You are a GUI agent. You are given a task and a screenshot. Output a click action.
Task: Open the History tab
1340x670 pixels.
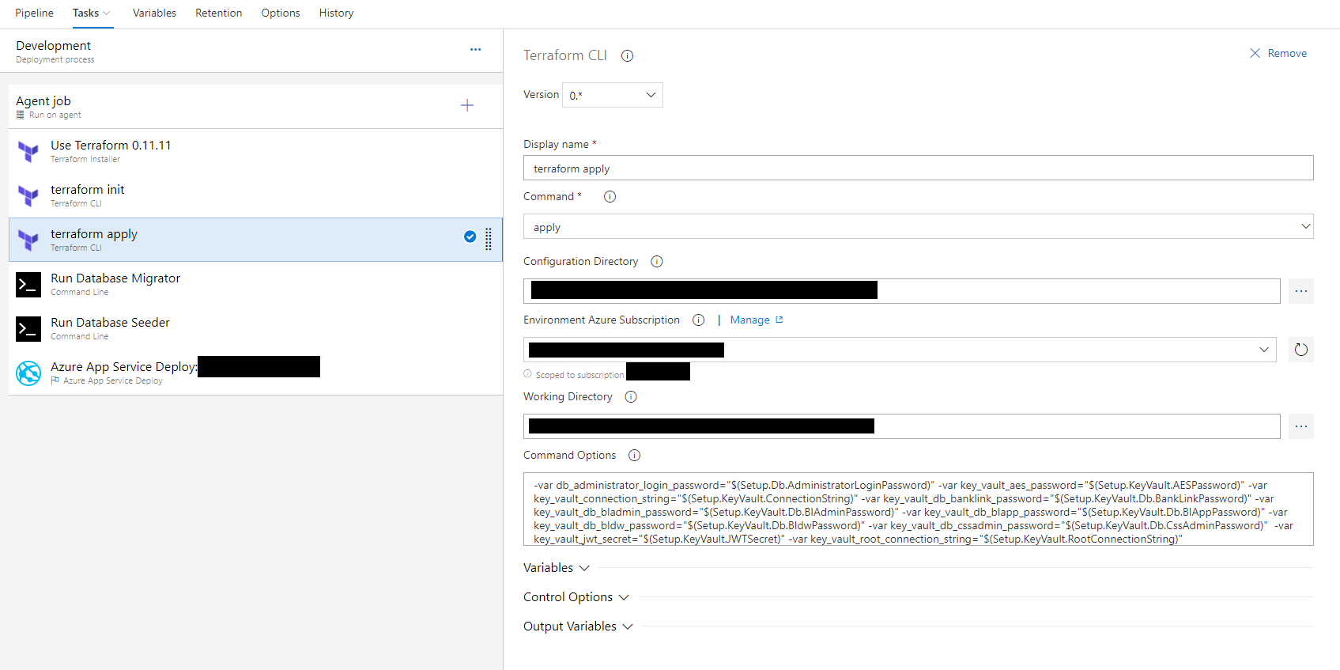click(x=336, y=13)
